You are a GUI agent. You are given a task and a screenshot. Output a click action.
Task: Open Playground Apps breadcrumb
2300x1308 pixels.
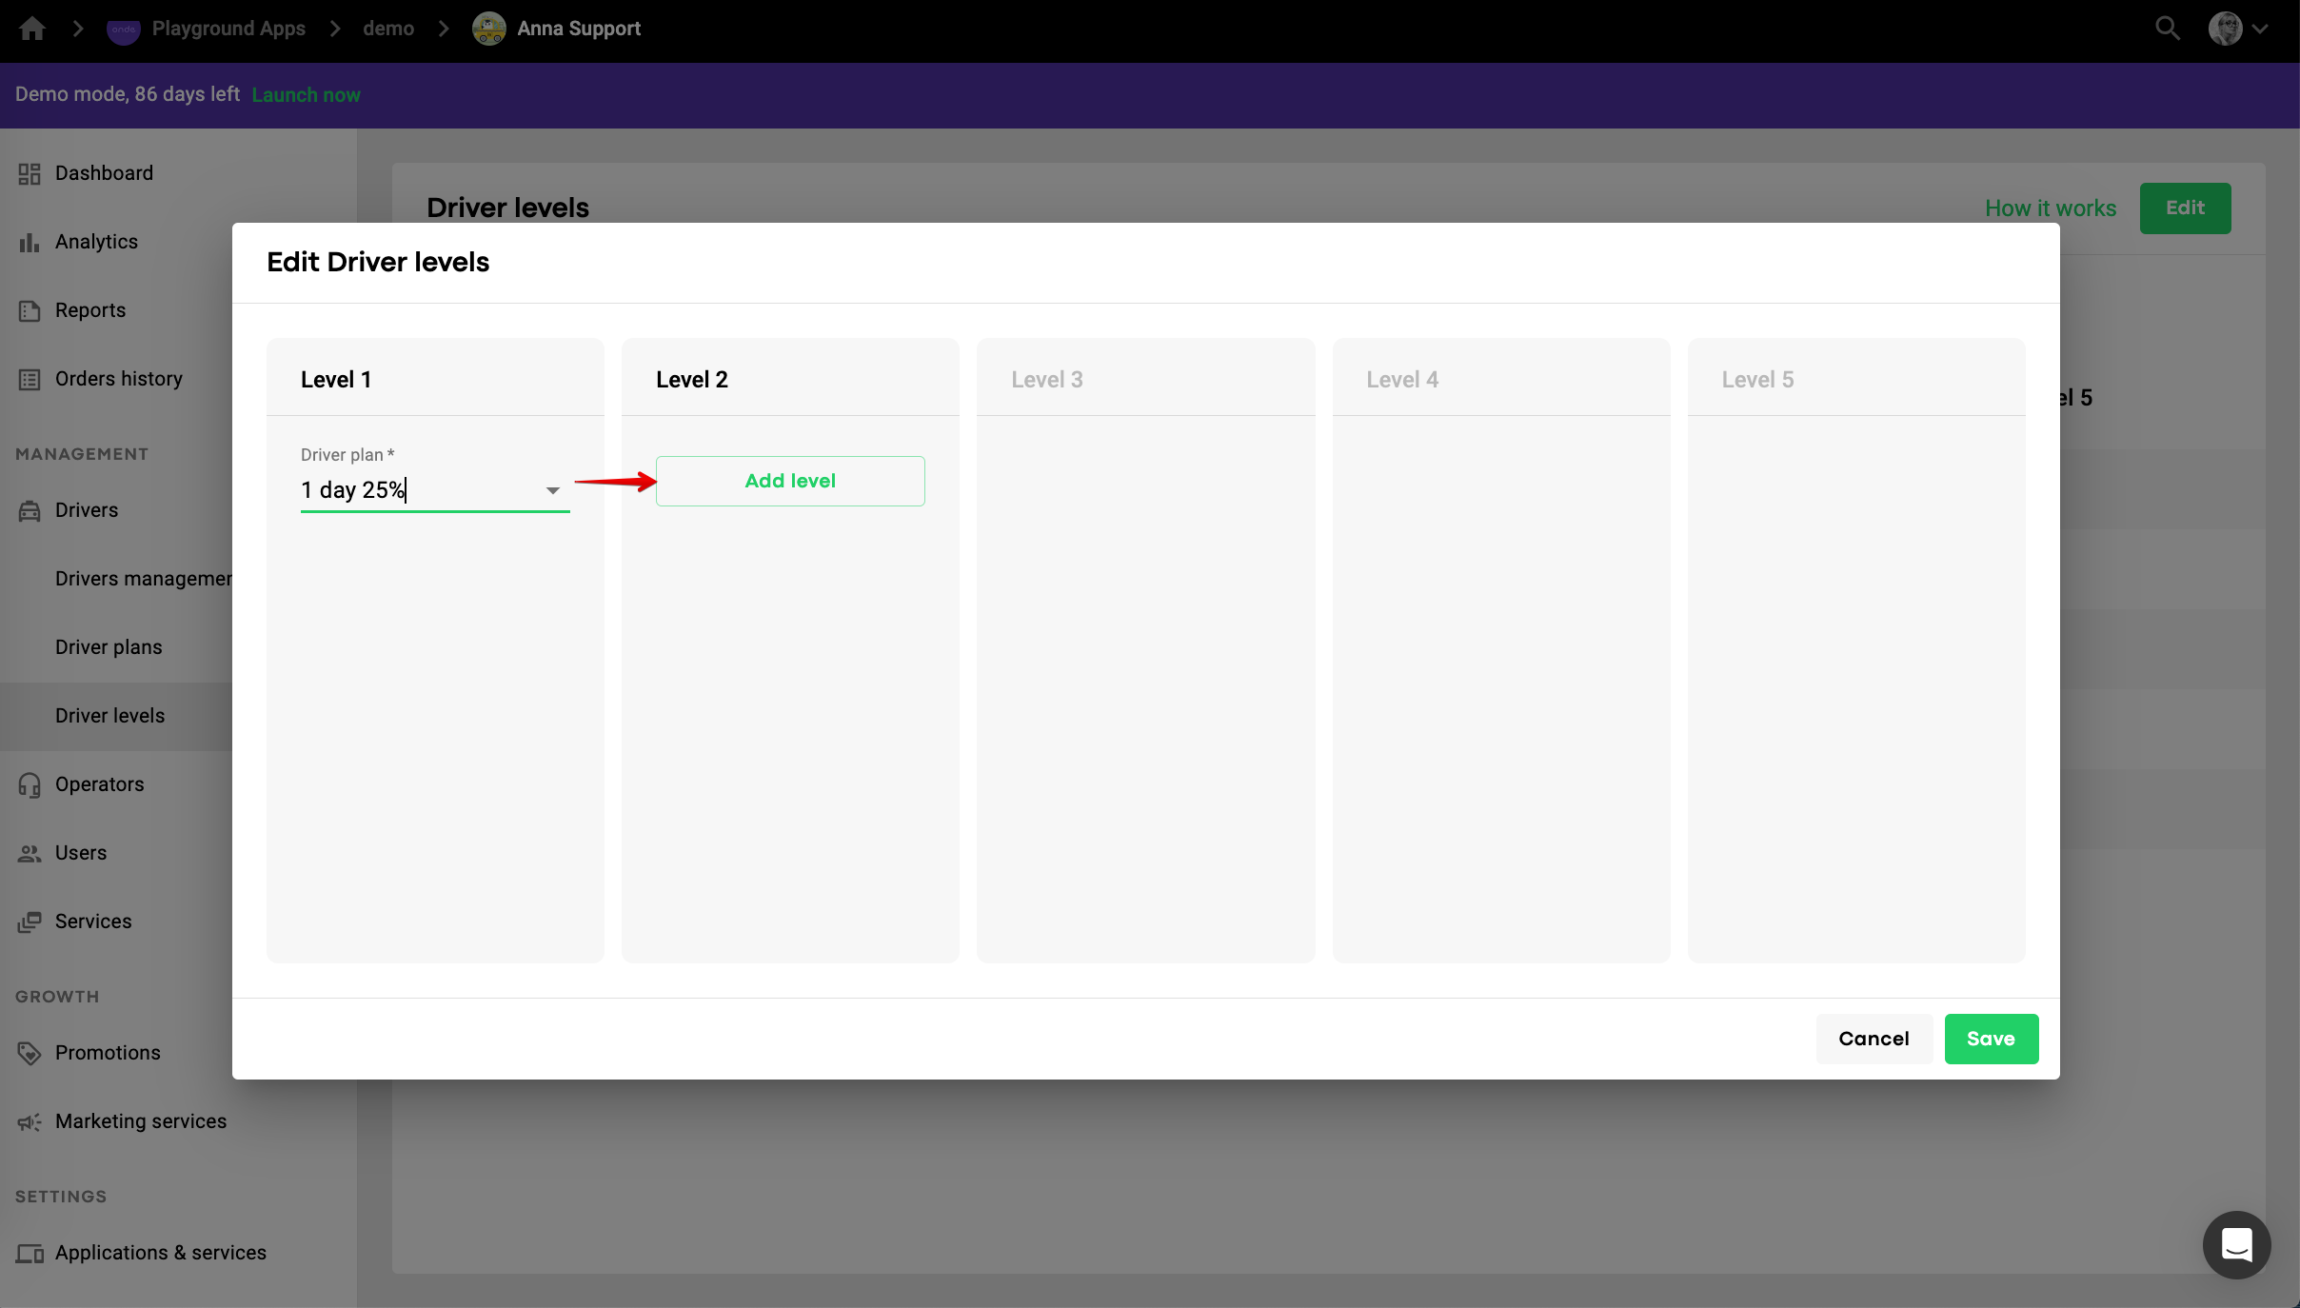(228, 29)
